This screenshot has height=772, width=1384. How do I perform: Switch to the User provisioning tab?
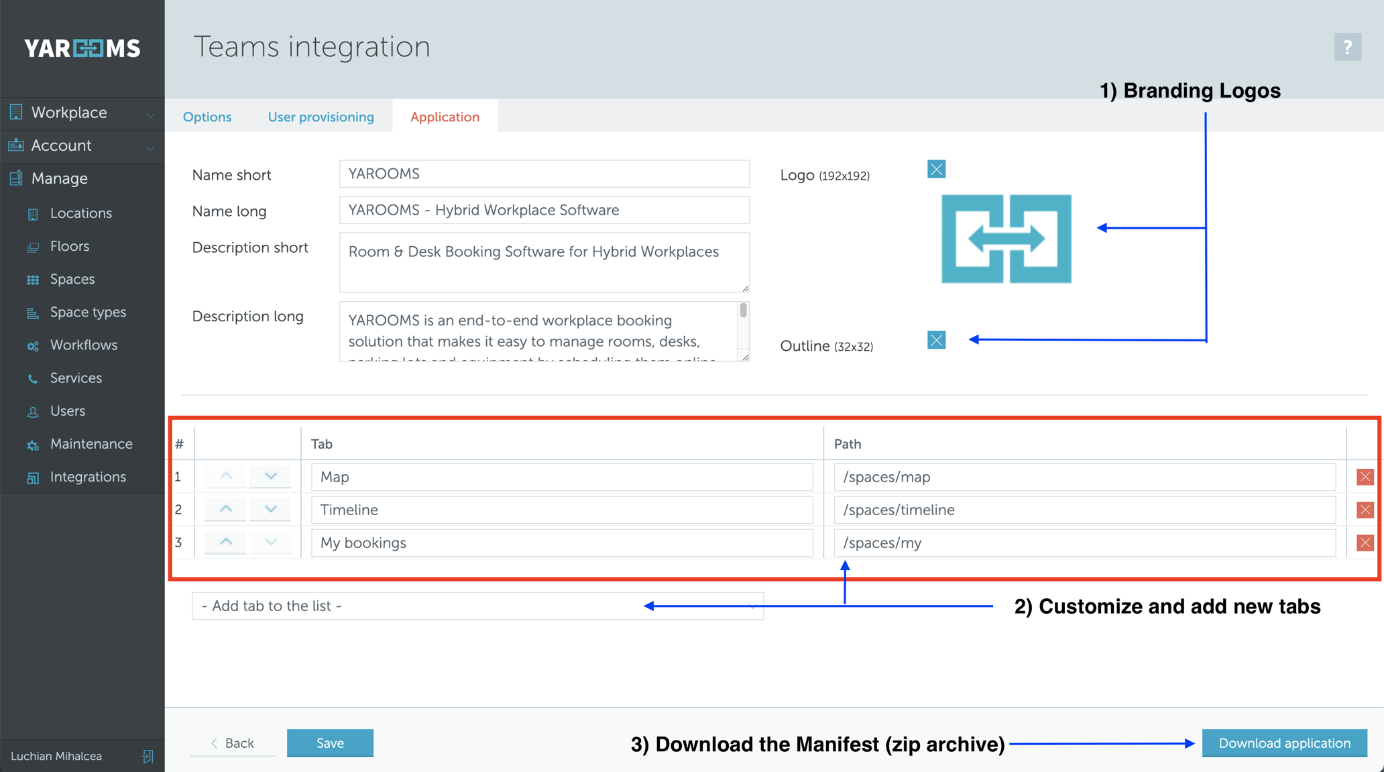point(321,117)
